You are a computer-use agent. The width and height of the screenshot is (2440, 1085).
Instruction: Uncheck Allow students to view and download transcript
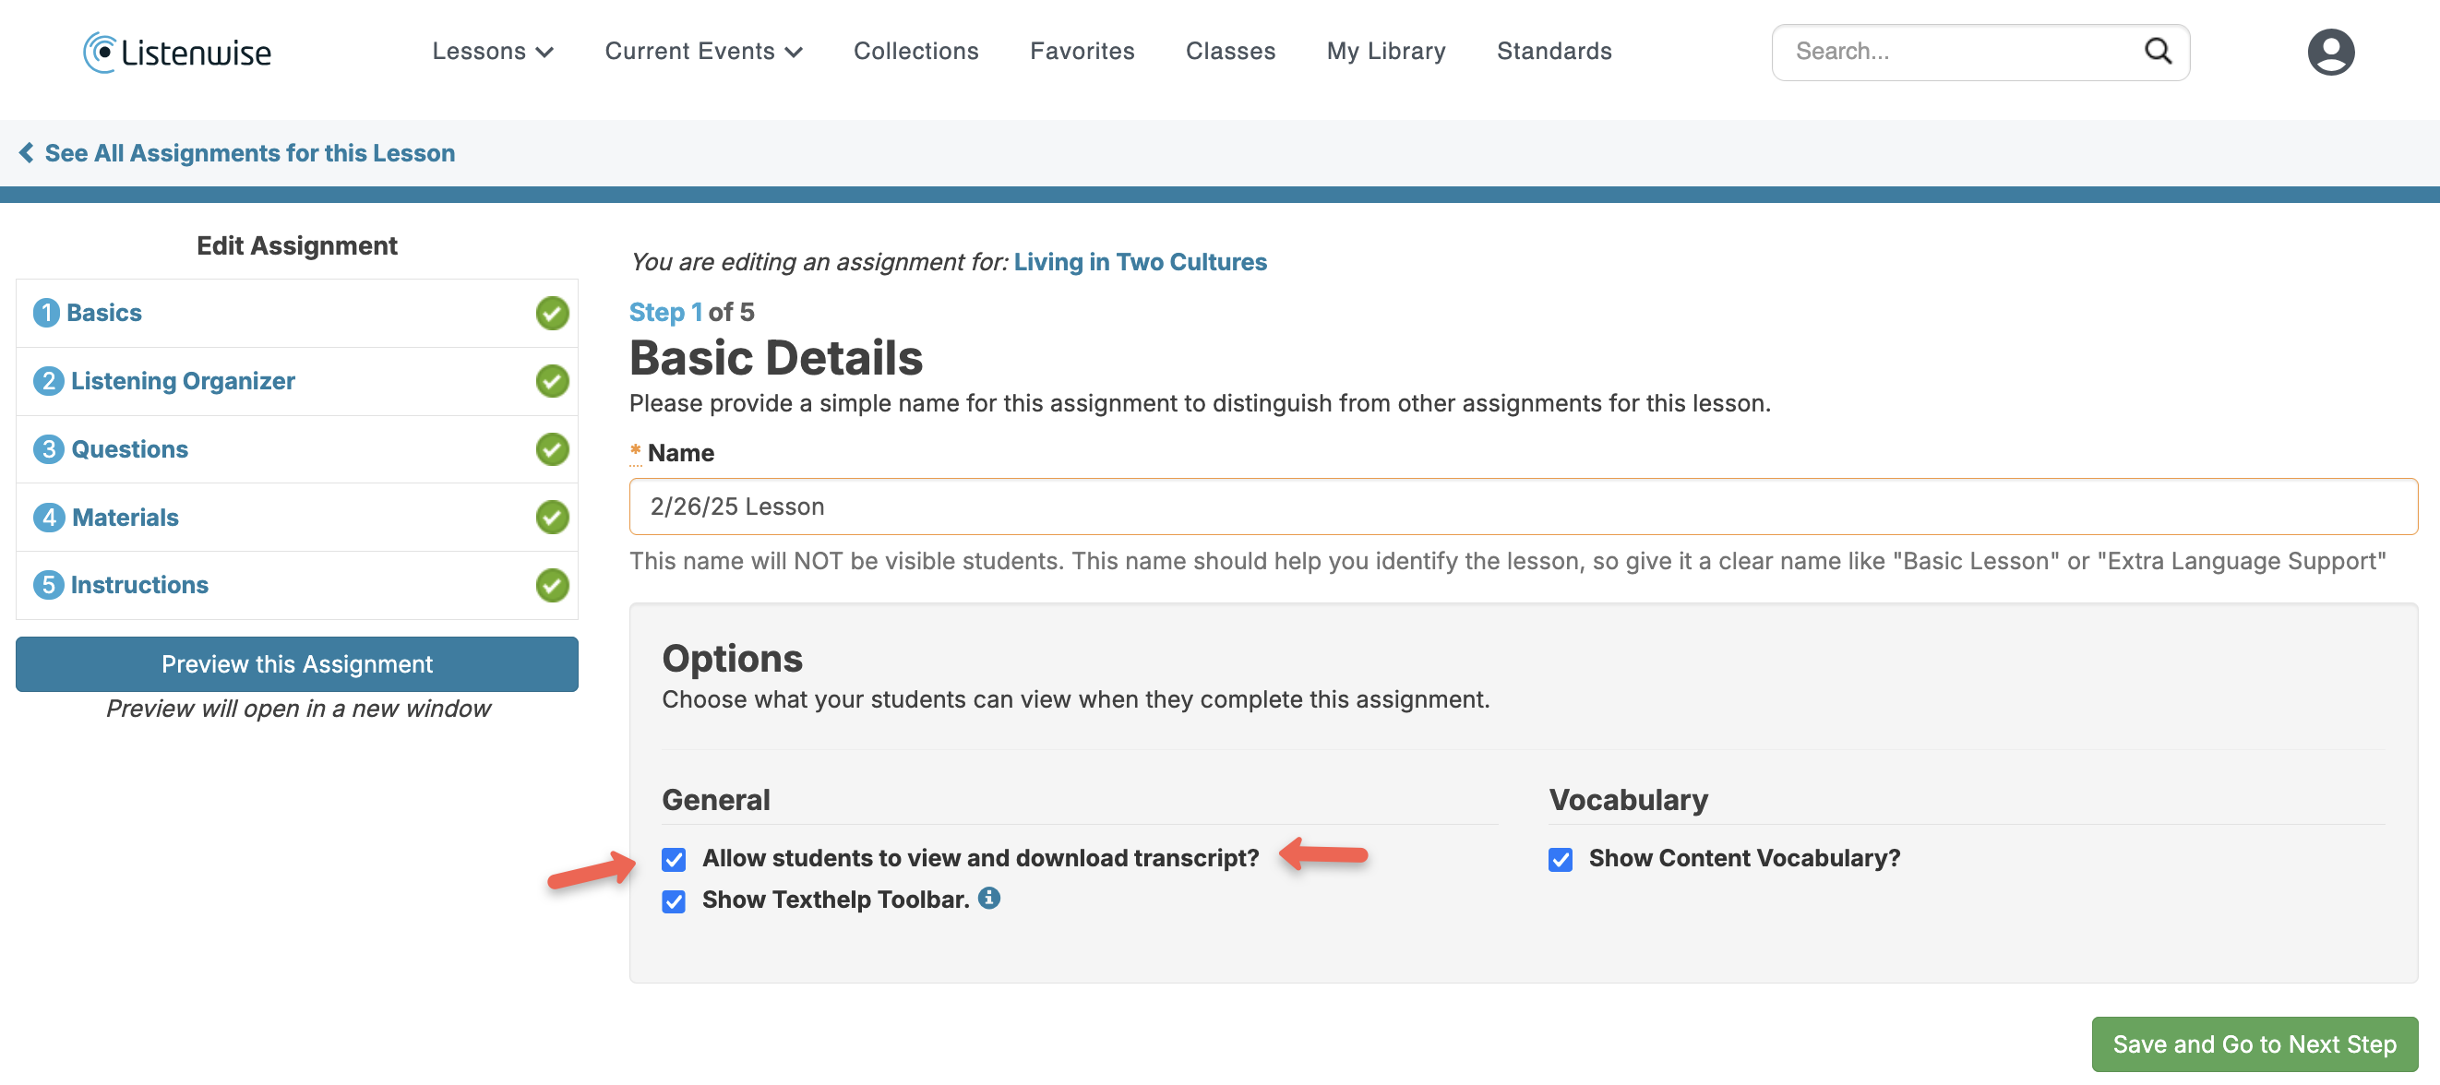click(x=674, y=860)
